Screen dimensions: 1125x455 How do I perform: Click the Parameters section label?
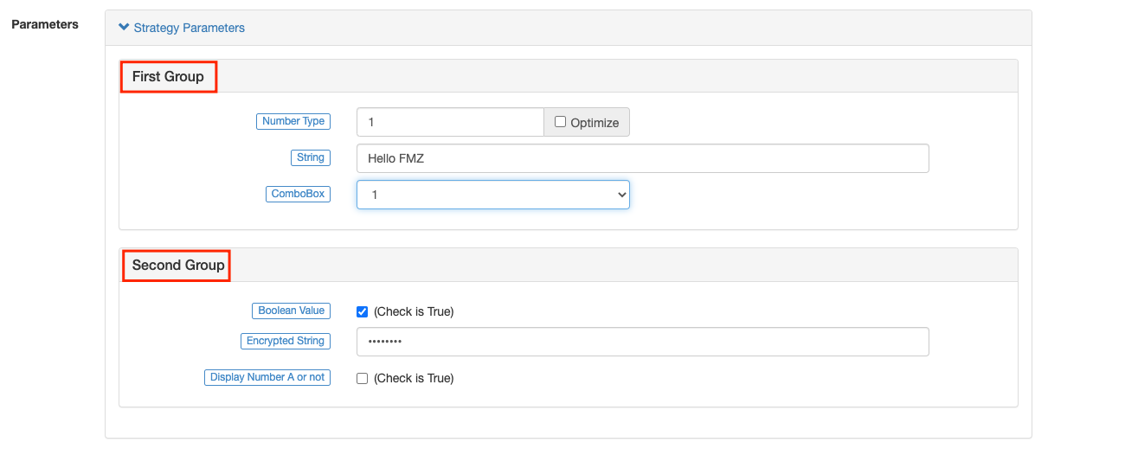click(x=44, y=24)
